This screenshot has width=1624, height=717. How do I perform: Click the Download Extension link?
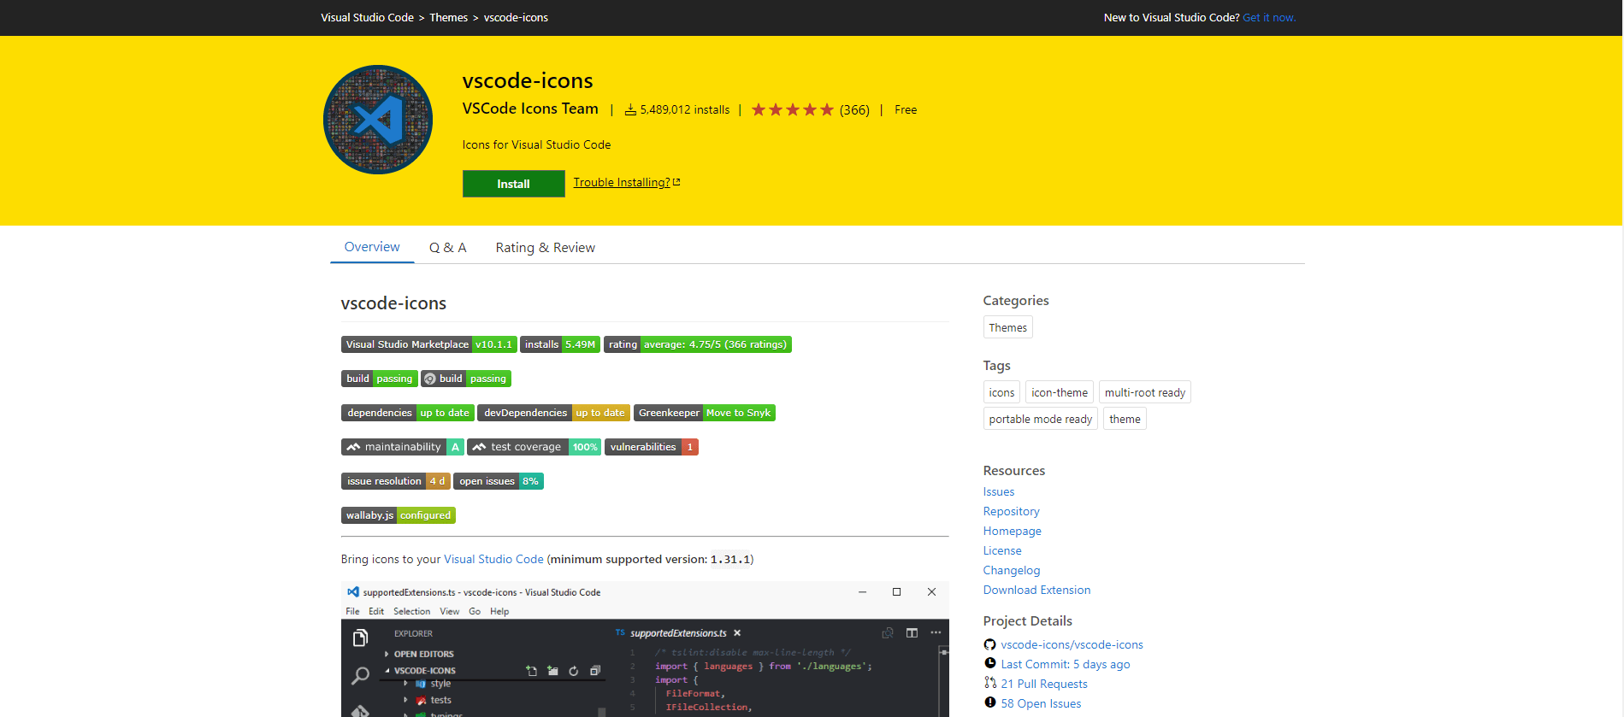[1036, 590]
